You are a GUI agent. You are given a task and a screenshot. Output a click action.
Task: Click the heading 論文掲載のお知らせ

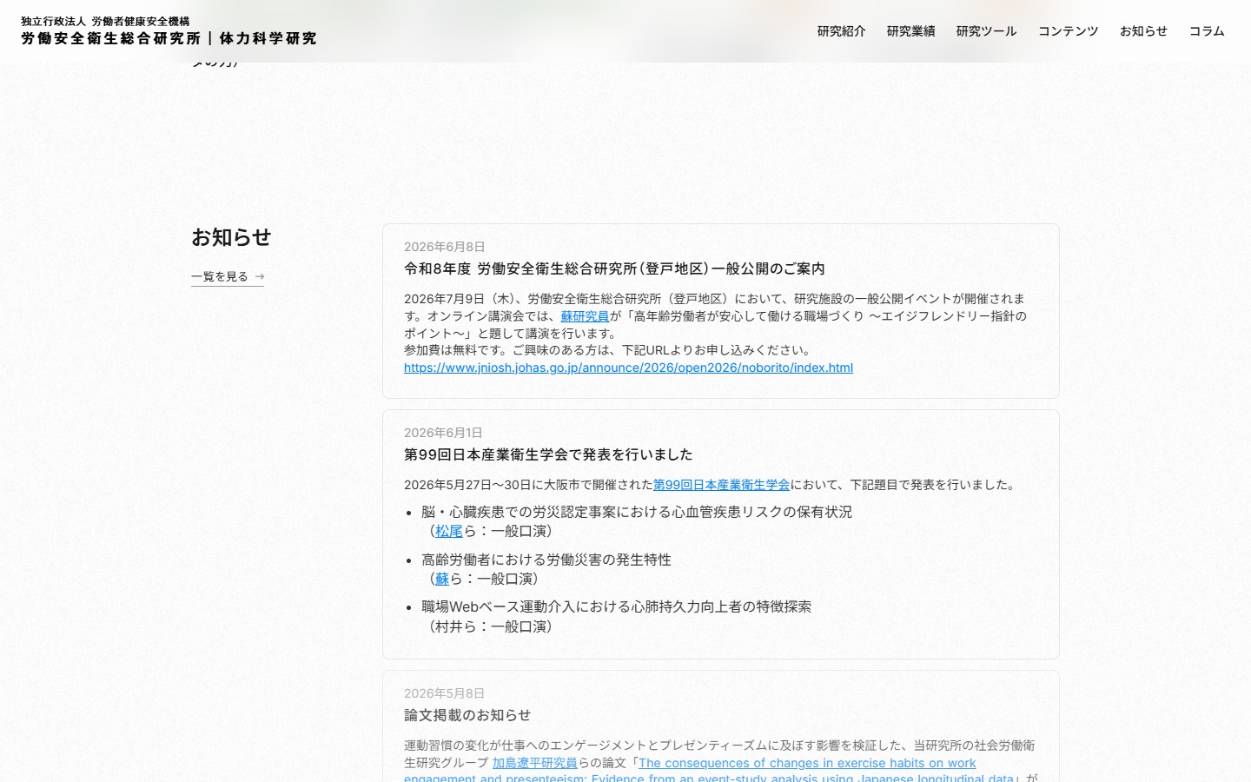[467, 715]
